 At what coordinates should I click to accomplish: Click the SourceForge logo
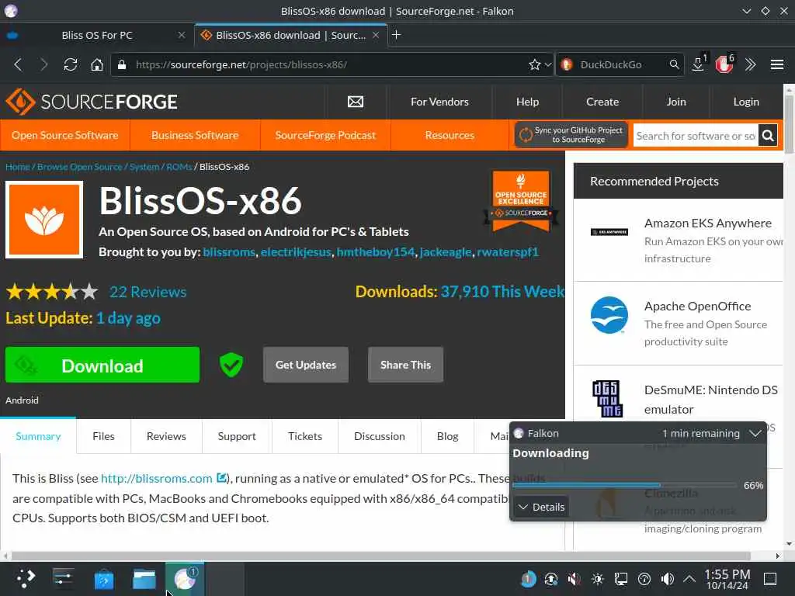(x=92, y=102)
